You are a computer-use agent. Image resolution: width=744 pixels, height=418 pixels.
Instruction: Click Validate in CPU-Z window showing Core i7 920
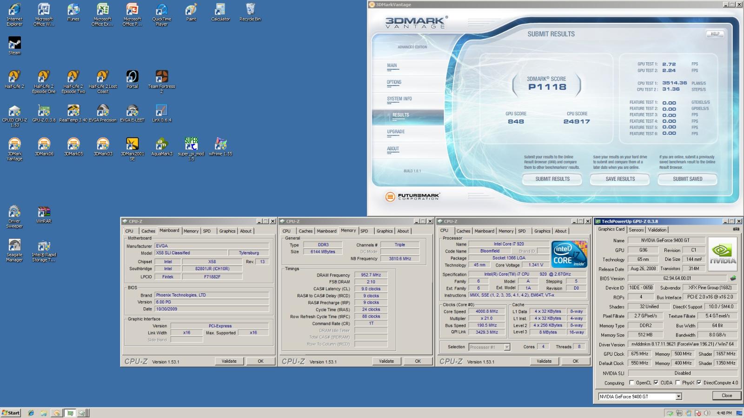[x=544, y=361]
